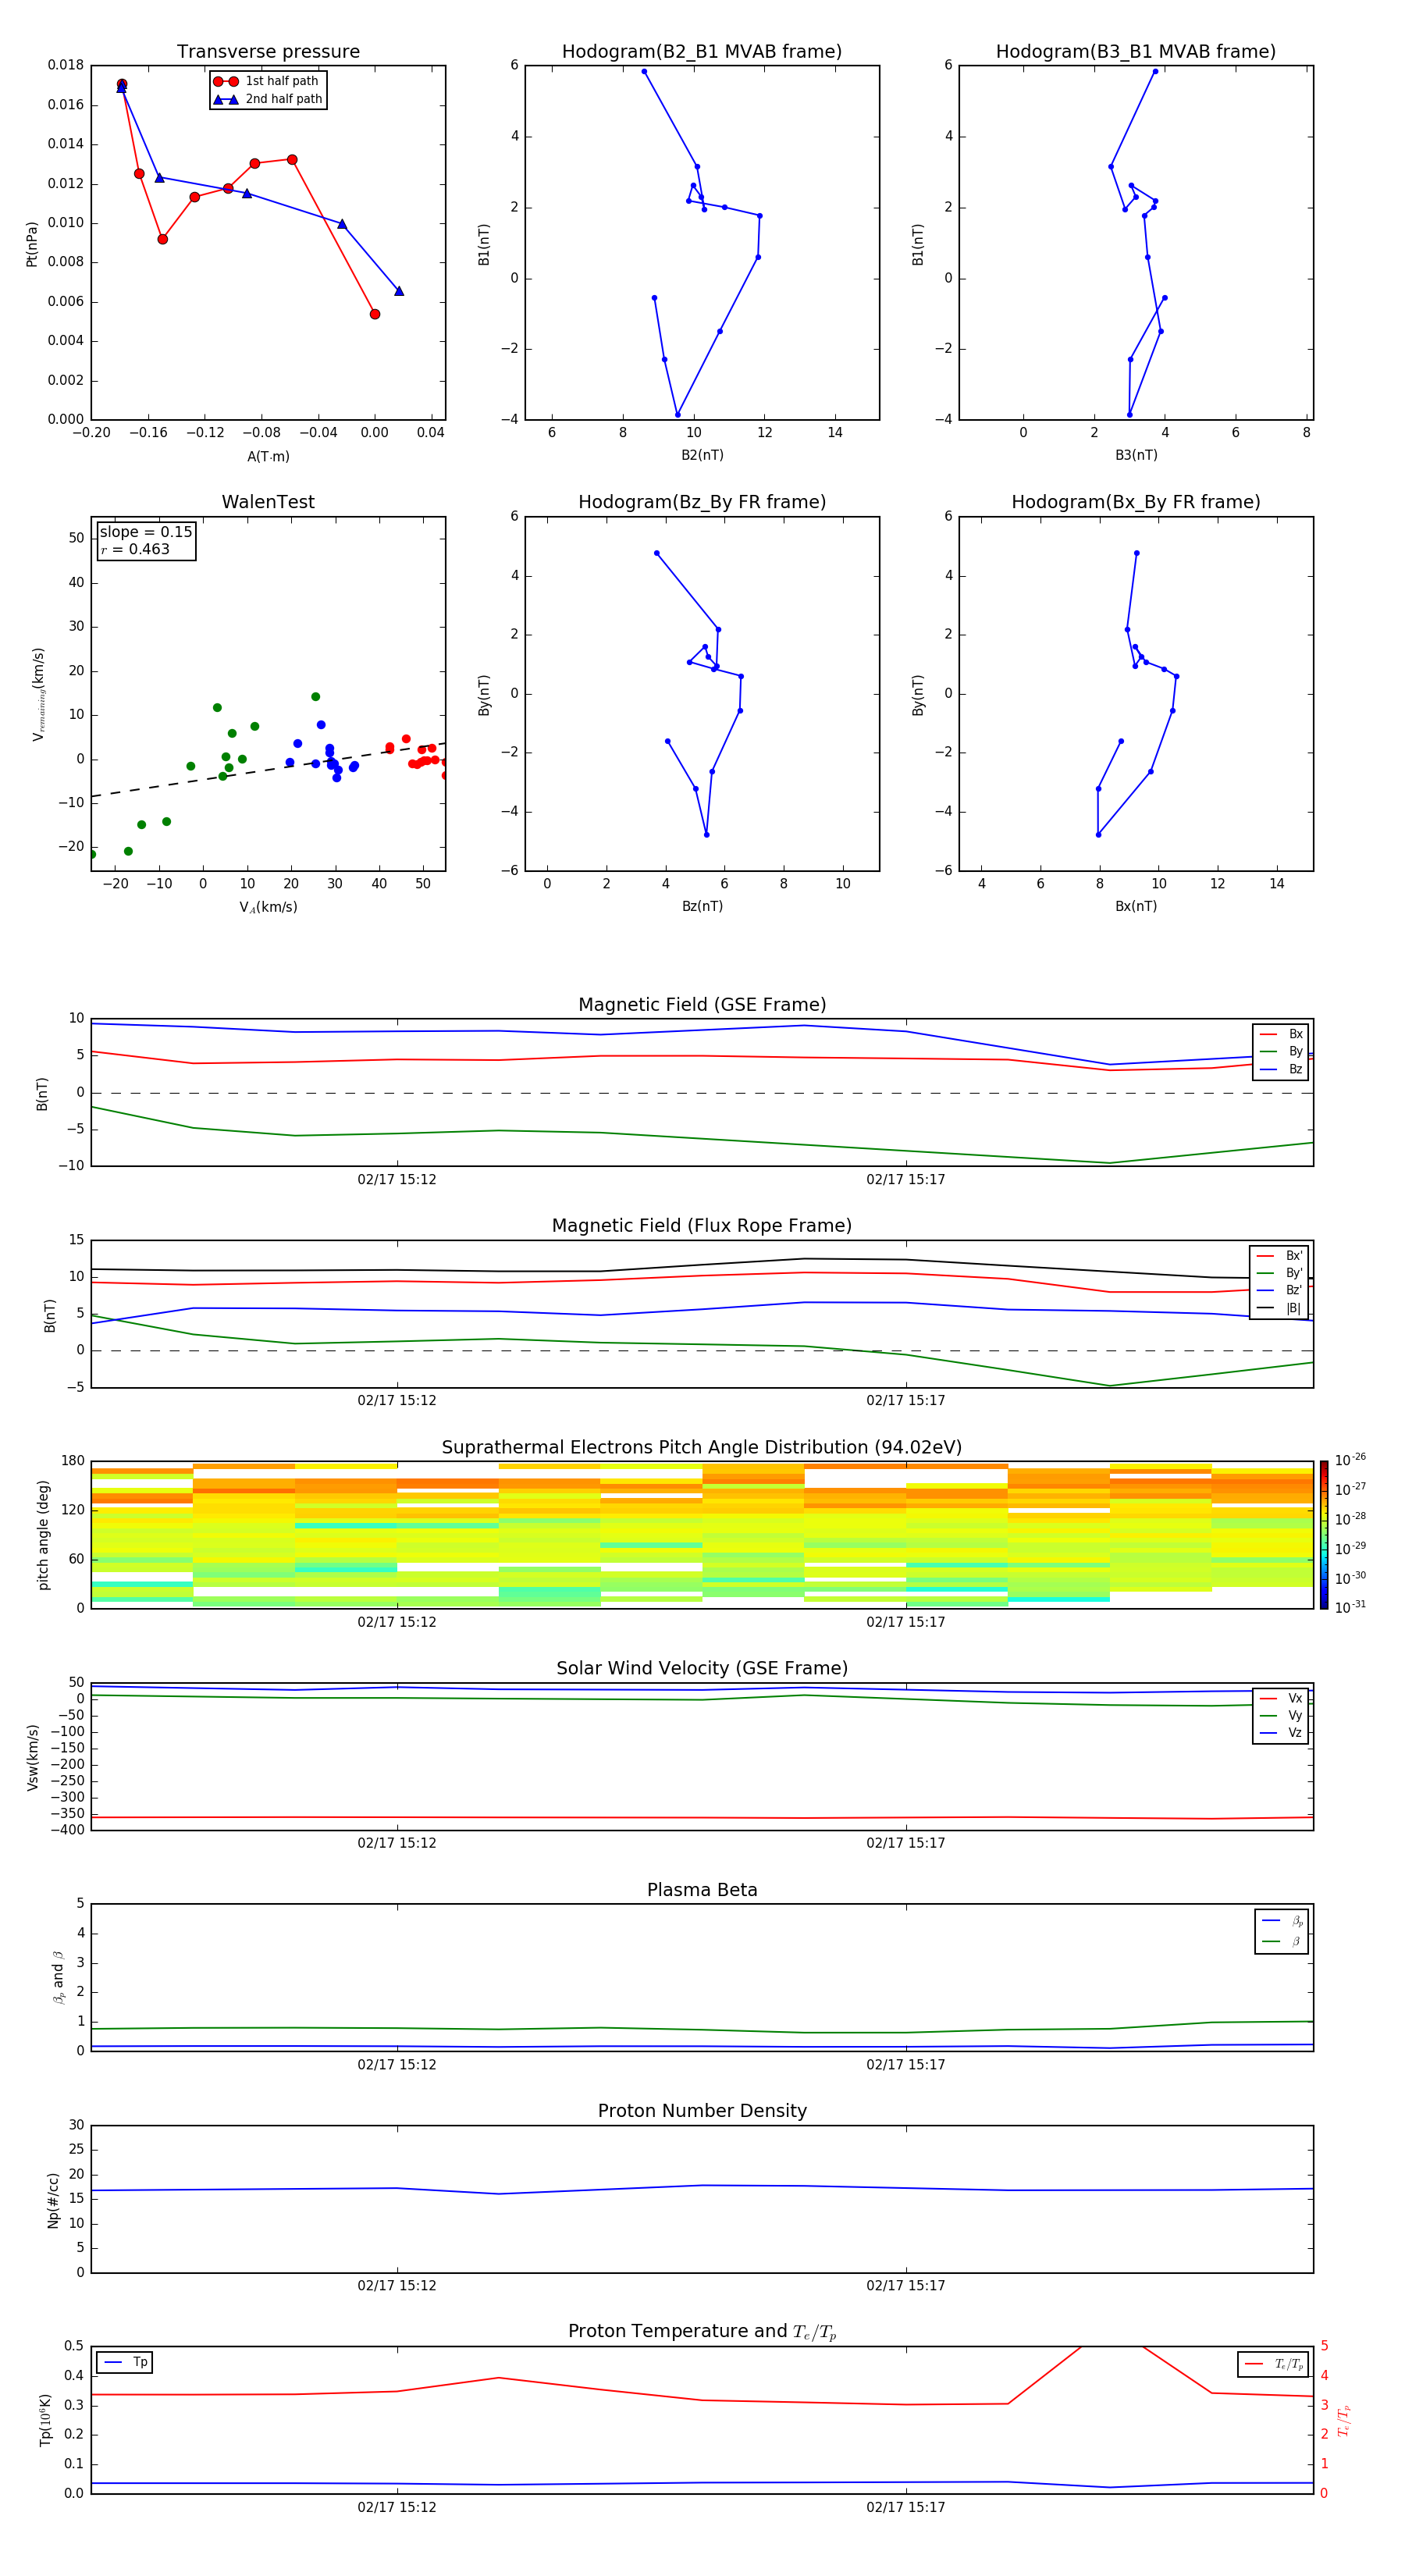The height and width of the screenshot is (2576, 1405).
Task: Click the "Bx'" legend entry in Flux Rope plot
Action: [1279, 1256]
